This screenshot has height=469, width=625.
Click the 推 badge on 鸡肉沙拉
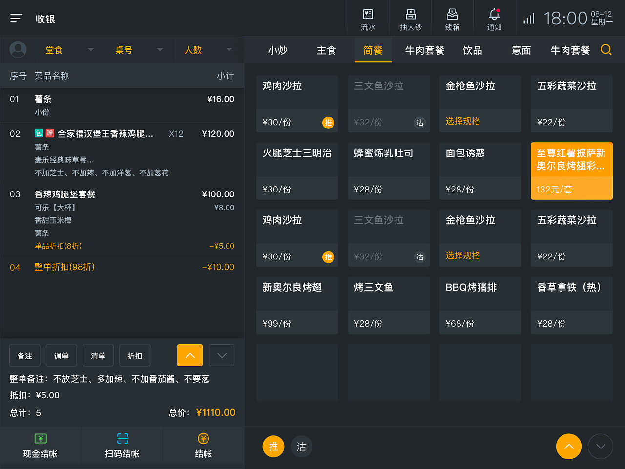(x=328, y=123)
